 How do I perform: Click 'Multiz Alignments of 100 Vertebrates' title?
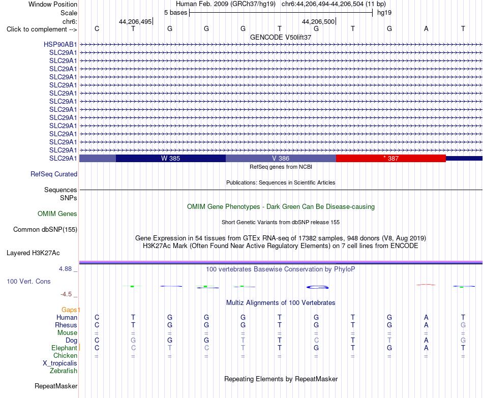tap(281, 303)
